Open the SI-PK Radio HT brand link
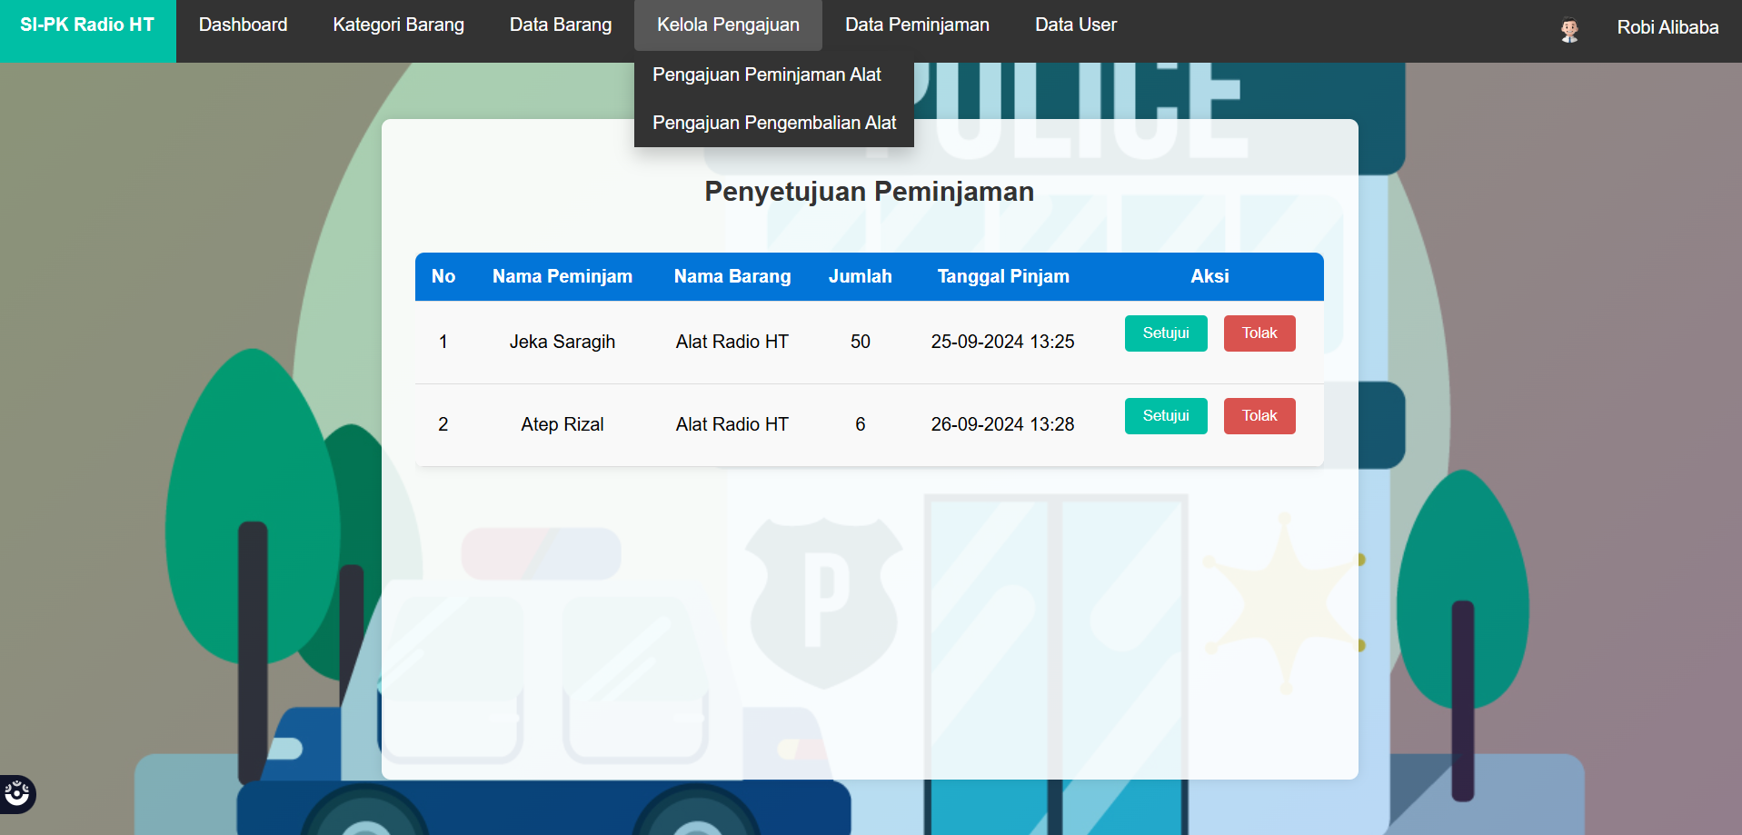 [87, 25]
